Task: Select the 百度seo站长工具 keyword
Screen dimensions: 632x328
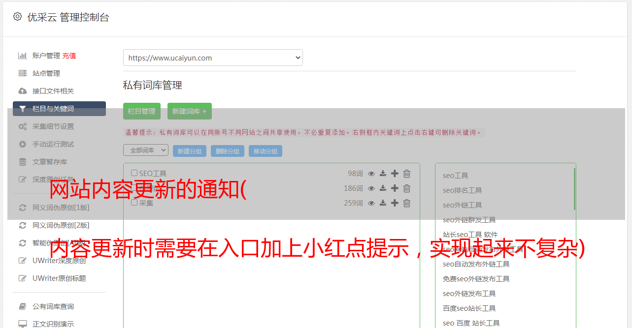Action: pos(469,308)
